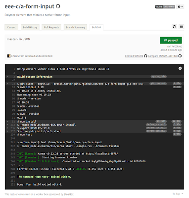The width and height of the screenshot is (189, 198).
Task: Click Chris Strom's author avatar
Action: point(9,56)
